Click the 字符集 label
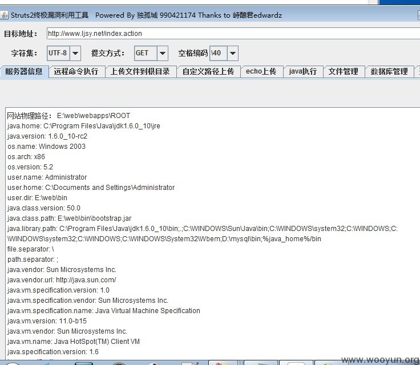Image resolution: width=420 pixels, height=365 pixels. click(x=24, y=53)
